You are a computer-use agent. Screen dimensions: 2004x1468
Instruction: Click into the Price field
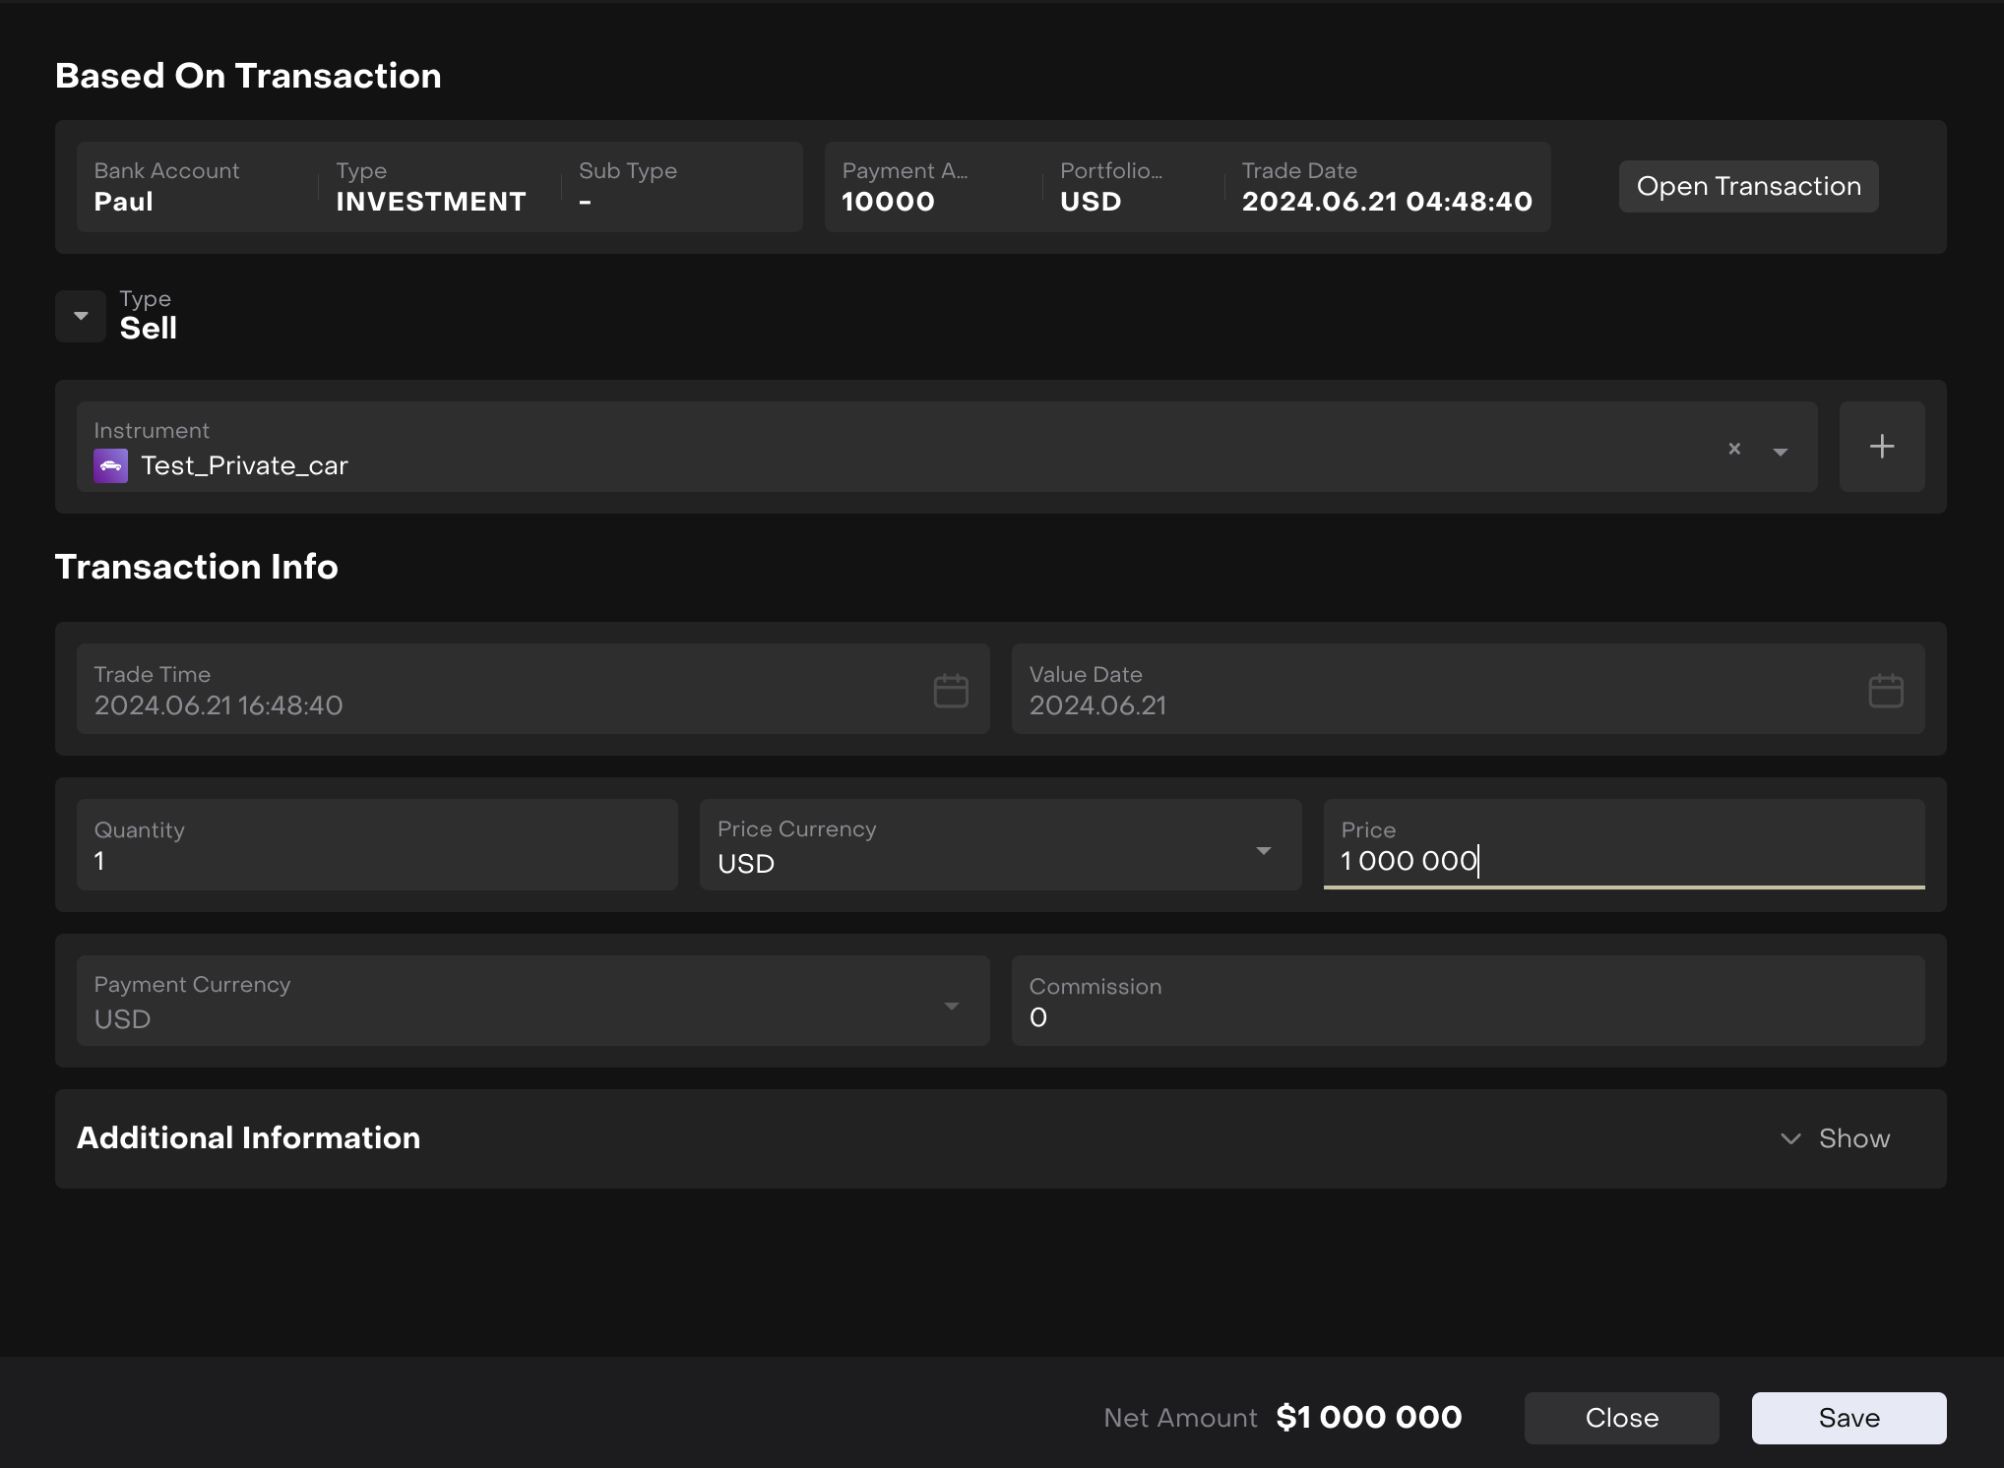[x=1624, y=859]
